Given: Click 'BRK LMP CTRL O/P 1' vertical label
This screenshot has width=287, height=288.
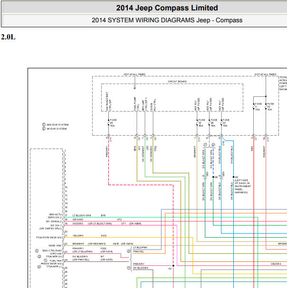Looking at the screenshot, I should pyautogui.click(x=144, y=104).
